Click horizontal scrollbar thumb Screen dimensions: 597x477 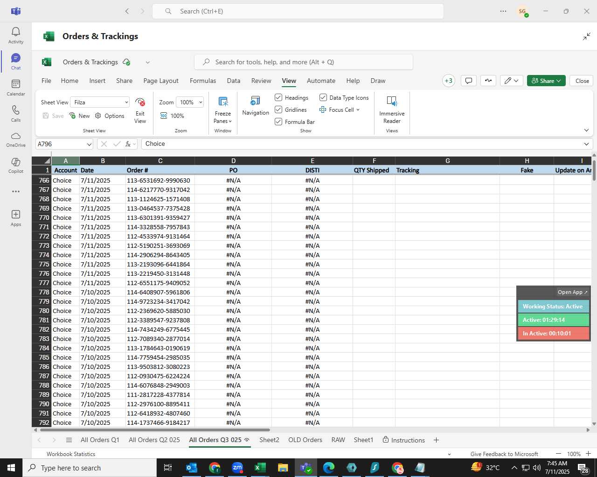click(x=154, y=429)
